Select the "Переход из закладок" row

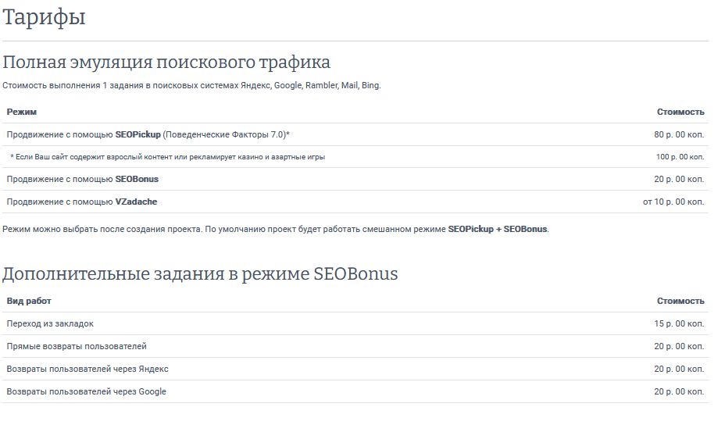click(x=50, y=323)
